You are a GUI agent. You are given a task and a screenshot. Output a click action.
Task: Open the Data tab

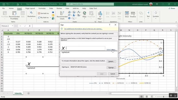pos(51,8)
